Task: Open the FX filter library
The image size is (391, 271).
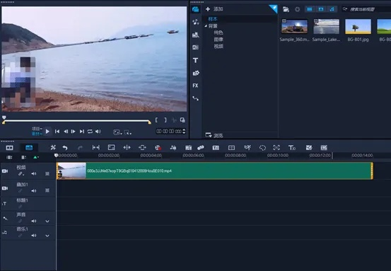Action: click(195, 86)
